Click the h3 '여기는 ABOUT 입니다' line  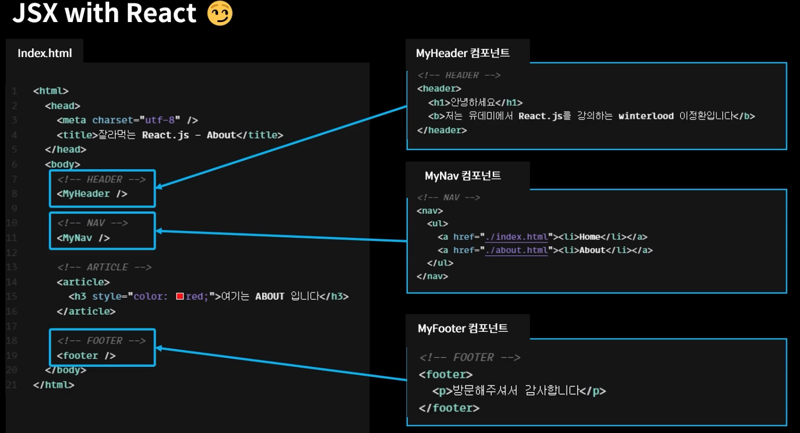(x=209, y=296)
